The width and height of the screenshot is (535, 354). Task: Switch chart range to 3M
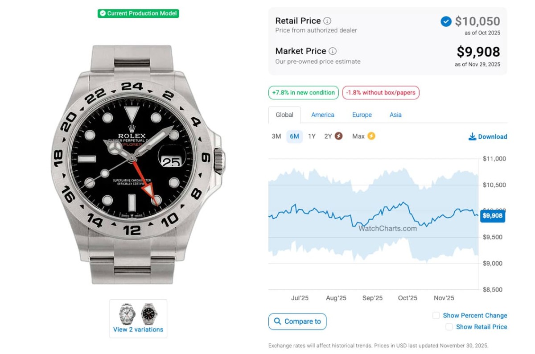[276, 136]
